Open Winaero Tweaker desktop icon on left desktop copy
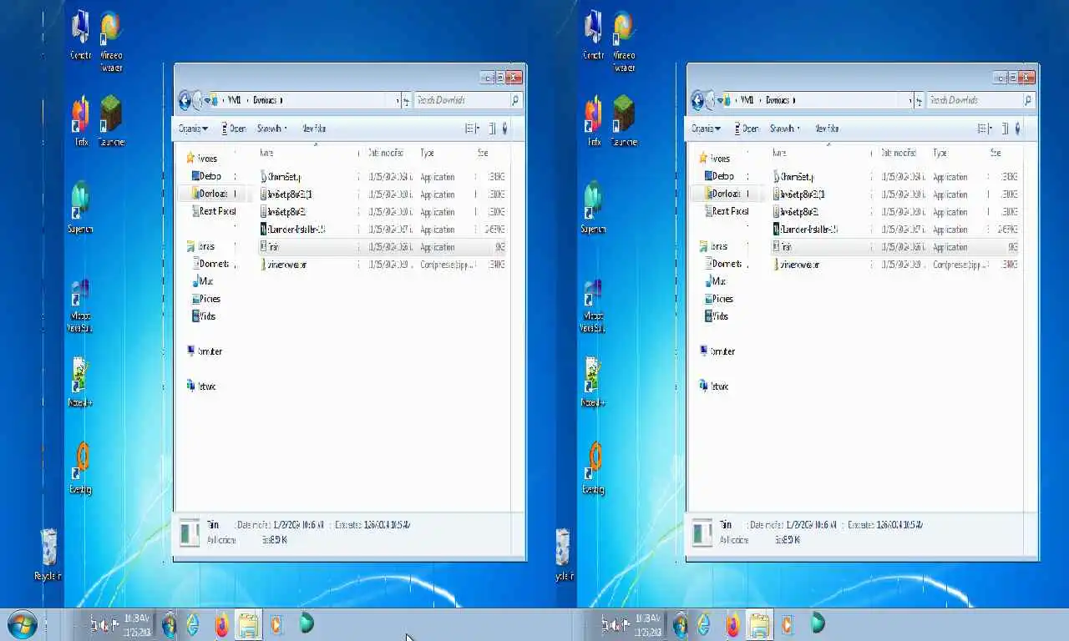Screen dimensions: 1069x641 (111, 42)
